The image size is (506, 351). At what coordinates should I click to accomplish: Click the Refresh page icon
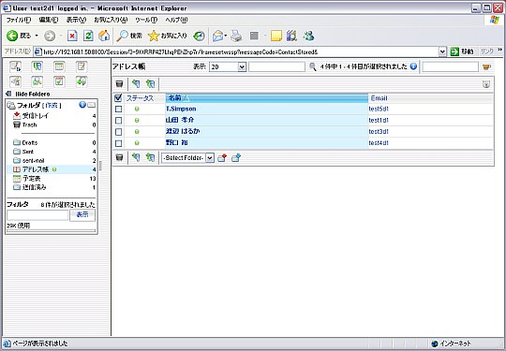coord(88,36)
